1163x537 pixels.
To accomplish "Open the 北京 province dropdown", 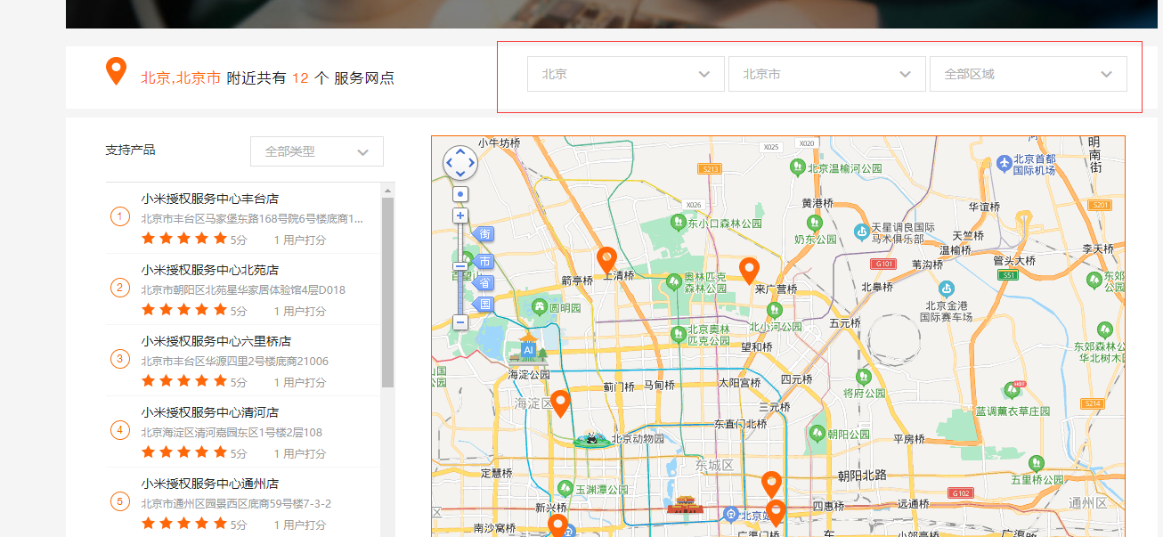I will 625,74.
